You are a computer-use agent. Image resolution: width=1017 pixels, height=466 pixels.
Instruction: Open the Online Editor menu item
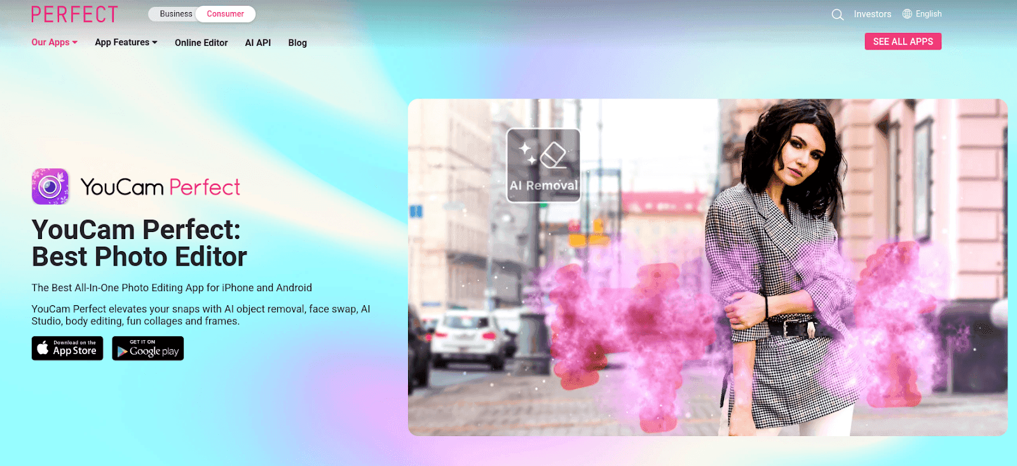click(x=201, y=43)
